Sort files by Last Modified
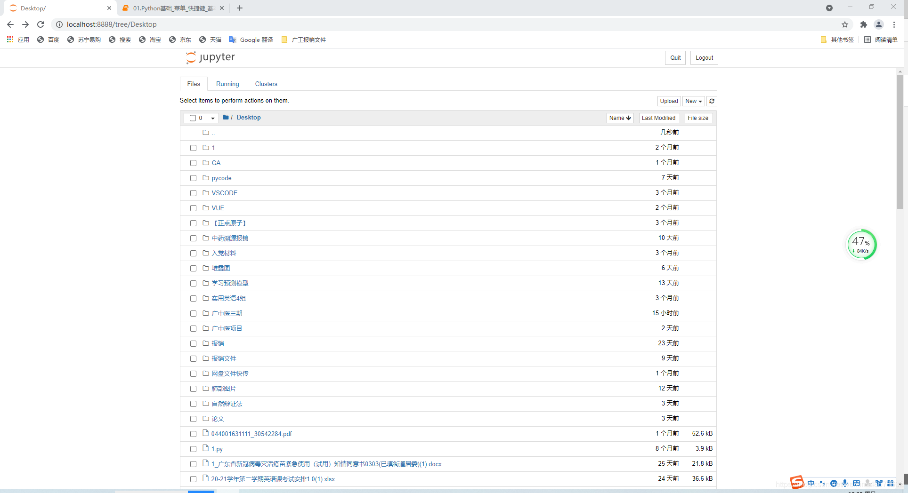Screen dimensions: 908x493 tap(658, 118)
